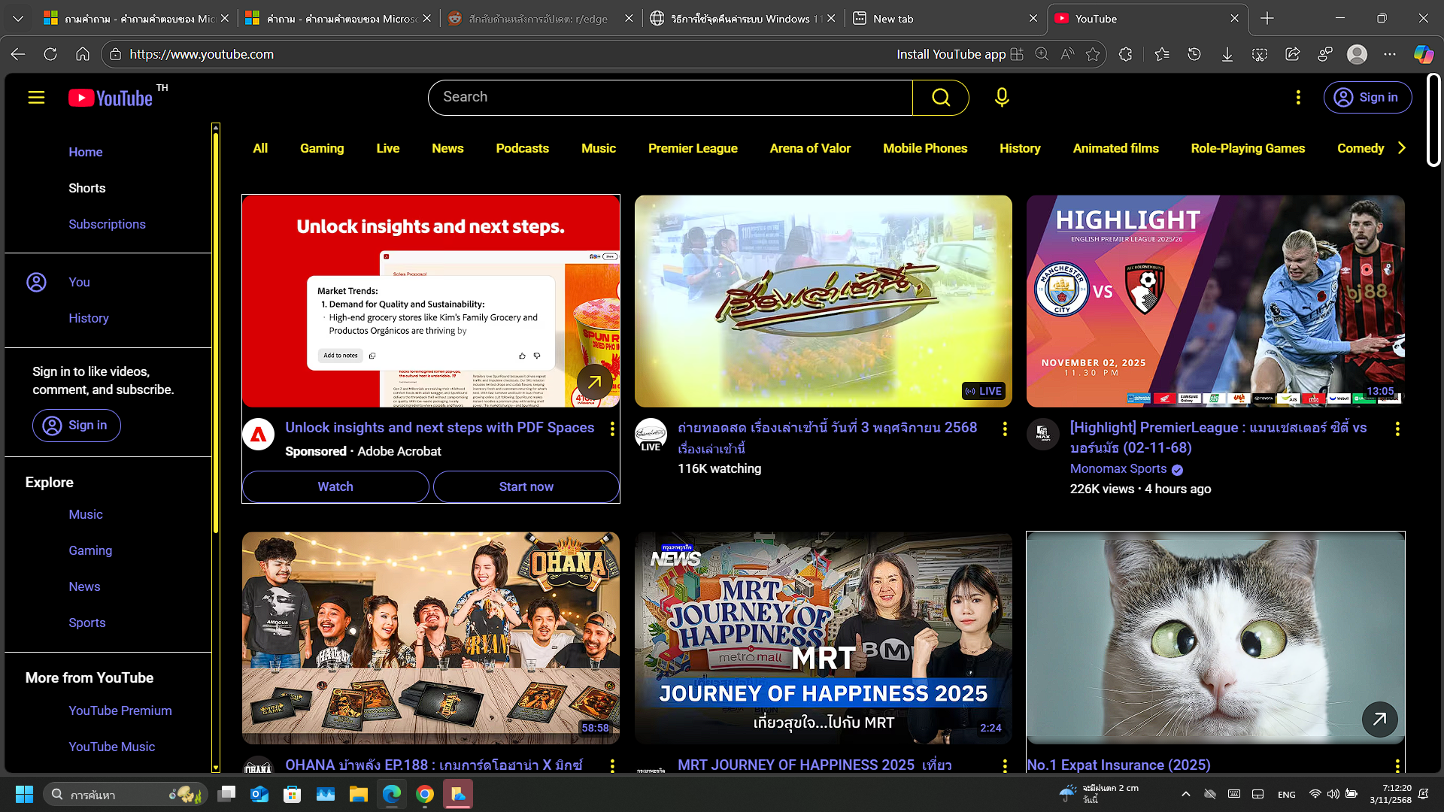Click the YouTube logo to go home
Screen dimensions: 1444x812
[x=111, y=98]
